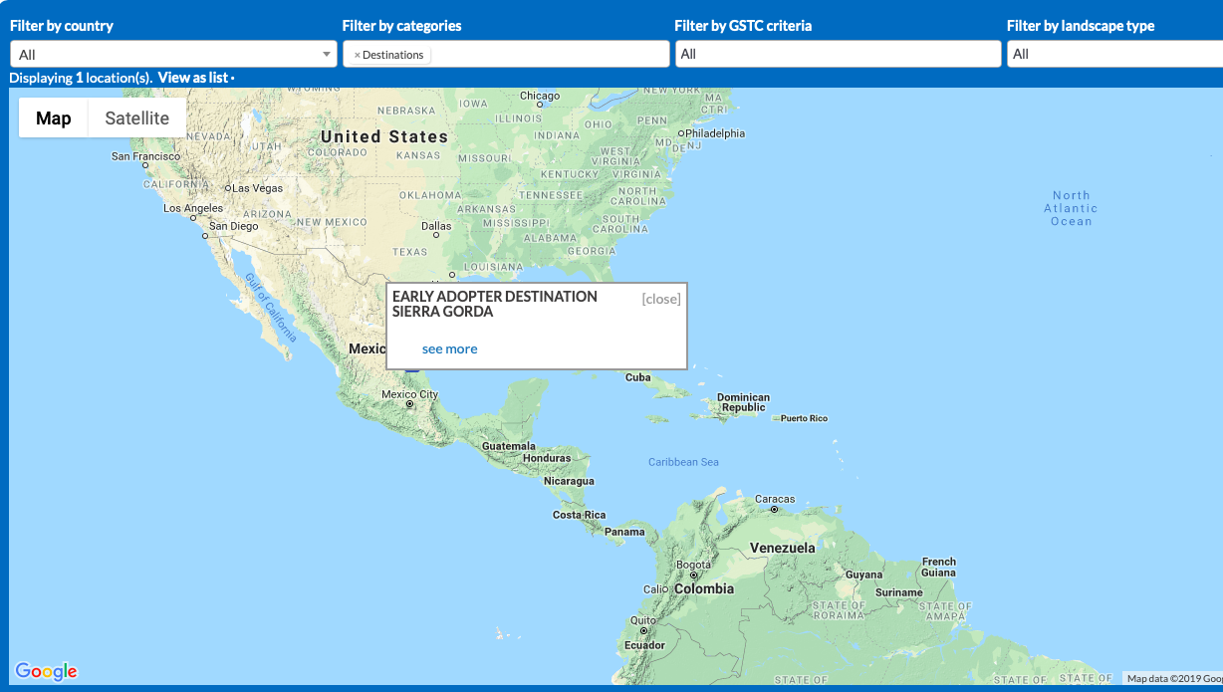Click the Colombia country label
This screenshot has width=1223, height=692.
[x=704, y=588]
